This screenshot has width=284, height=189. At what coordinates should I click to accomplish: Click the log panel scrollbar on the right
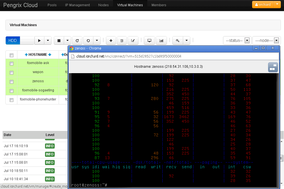point(282,159)
